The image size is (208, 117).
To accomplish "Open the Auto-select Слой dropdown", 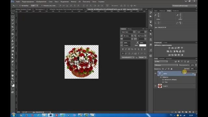I will point(34,6).
